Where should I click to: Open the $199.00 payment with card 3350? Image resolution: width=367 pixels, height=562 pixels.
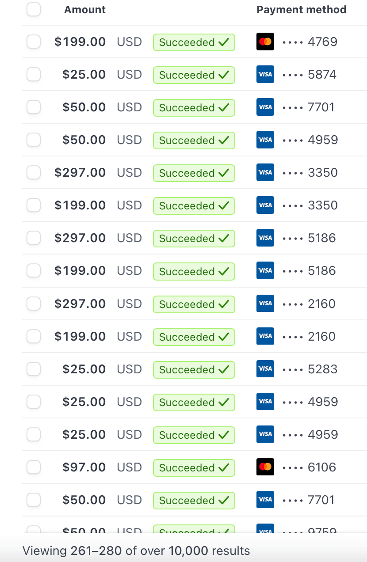[80, 205]
